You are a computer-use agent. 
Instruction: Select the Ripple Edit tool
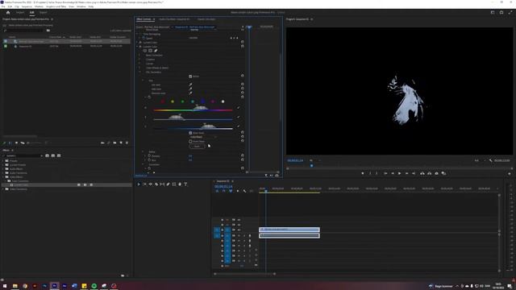[x=151, y=184]
